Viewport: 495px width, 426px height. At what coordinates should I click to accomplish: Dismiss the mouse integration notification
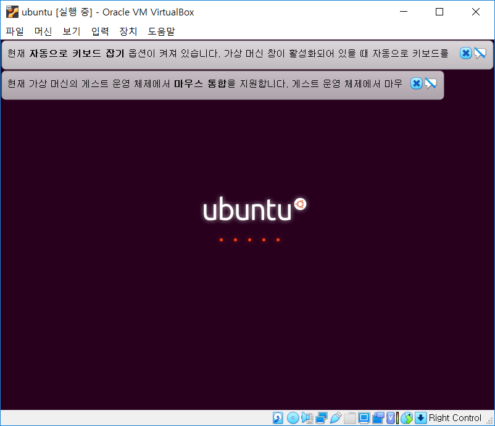pos(417,83)
